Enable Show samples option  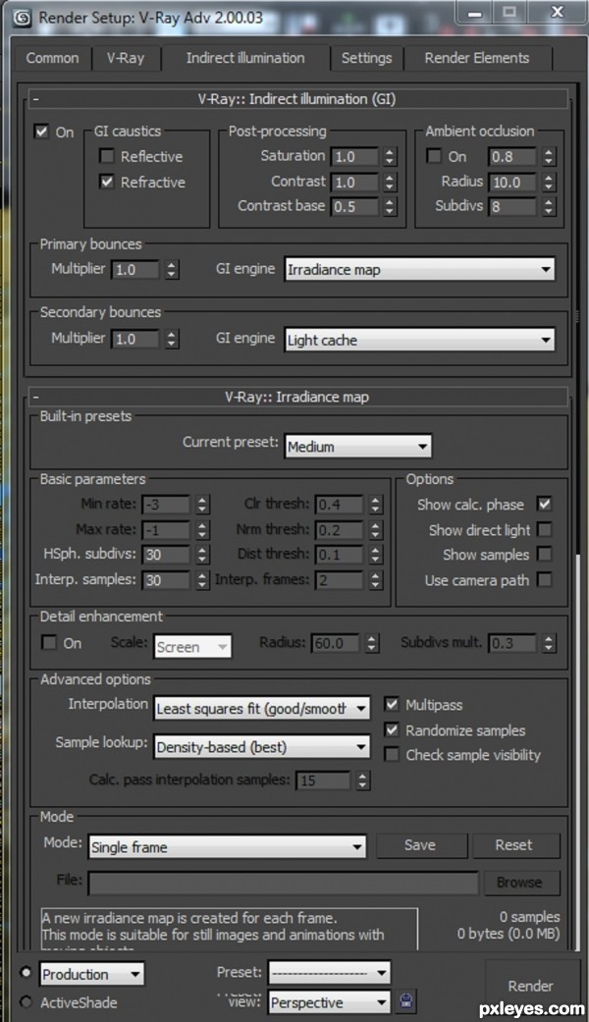[544, 555]
